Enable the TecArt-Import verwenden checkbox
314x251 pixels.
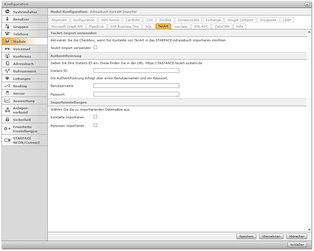pos(95,48)
